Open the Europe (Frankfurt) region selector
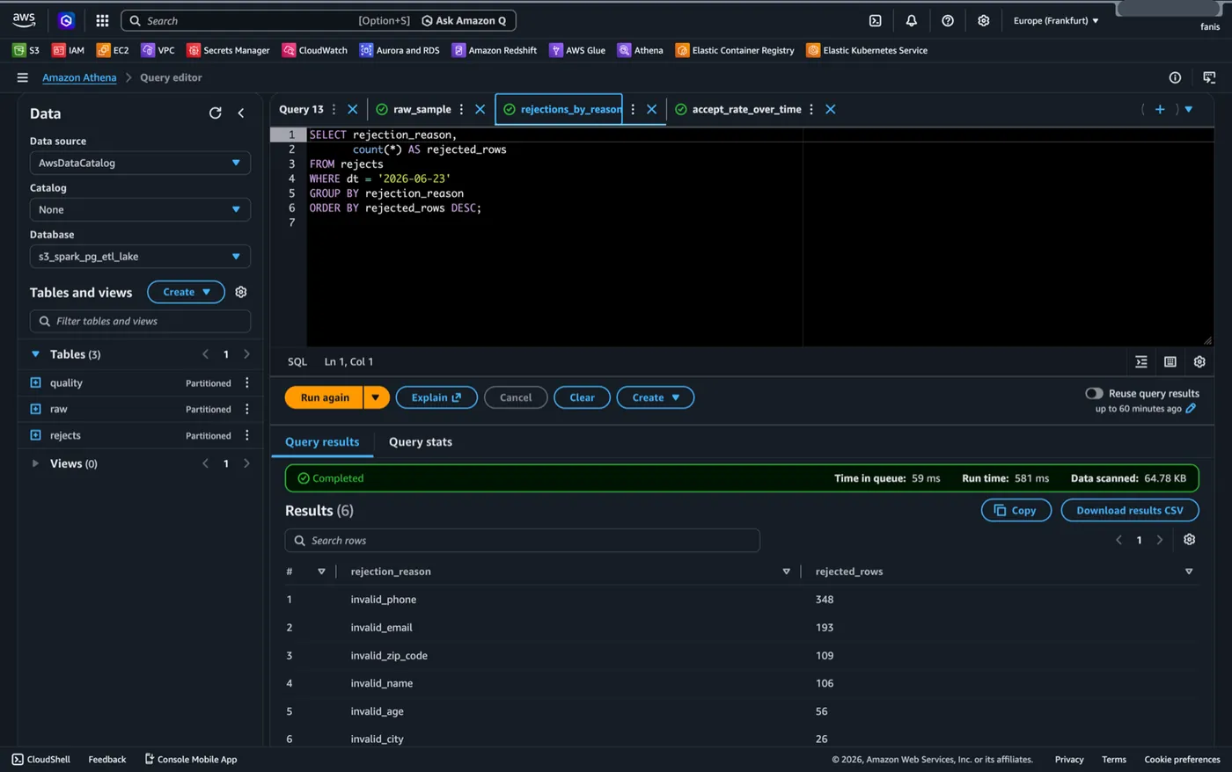 tap(1056, 20)
